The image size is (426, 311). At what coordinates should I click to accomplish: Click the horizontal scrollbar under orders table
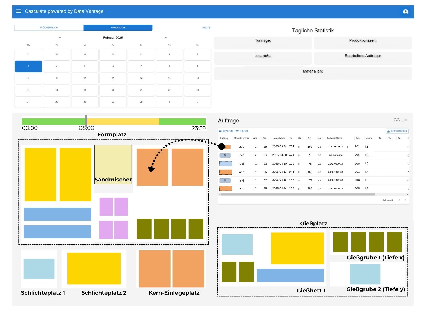[298, 195]
